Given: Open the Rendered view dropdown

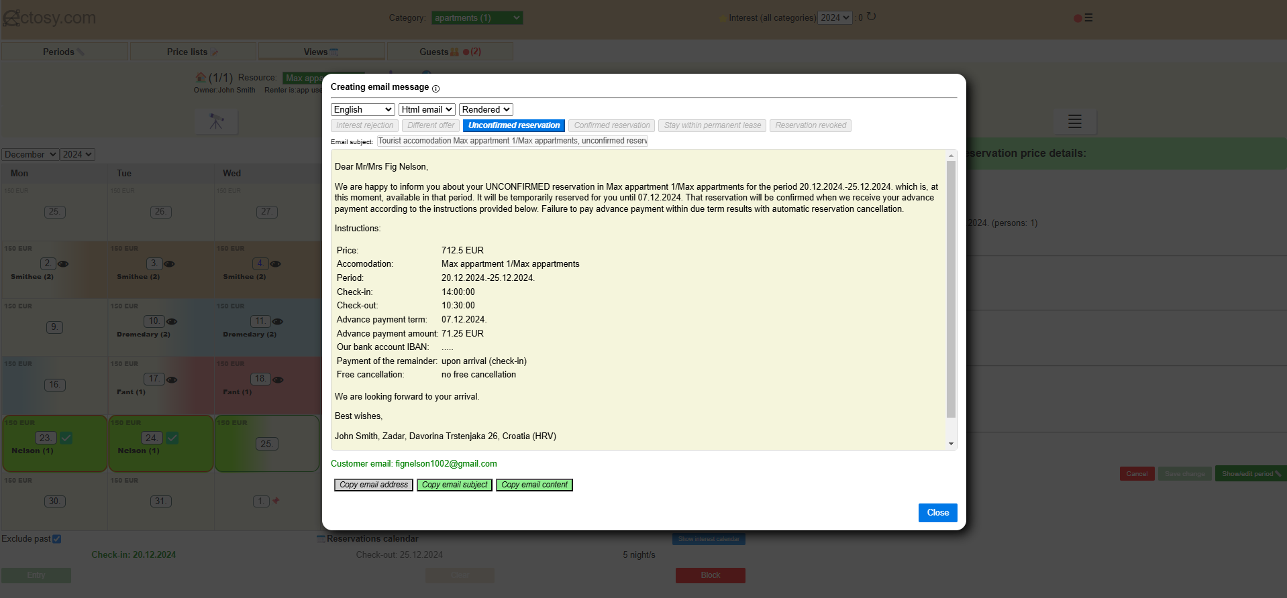Looking at the screenshot, I should pos(485,110).
